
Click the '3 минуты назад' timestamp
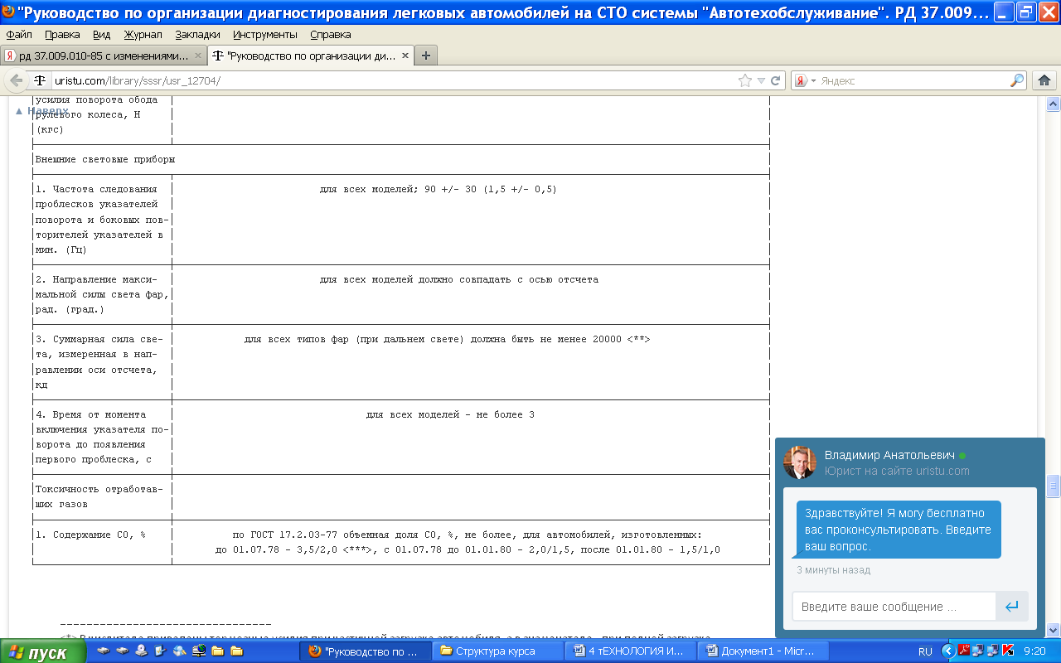(833, 570)
